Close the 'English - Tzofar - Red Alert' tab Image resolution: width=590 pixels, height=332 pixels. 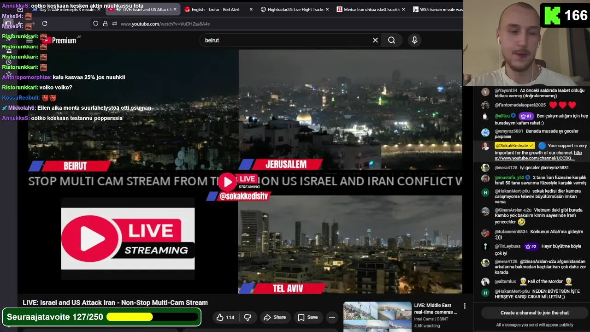(x=251, y=9)
